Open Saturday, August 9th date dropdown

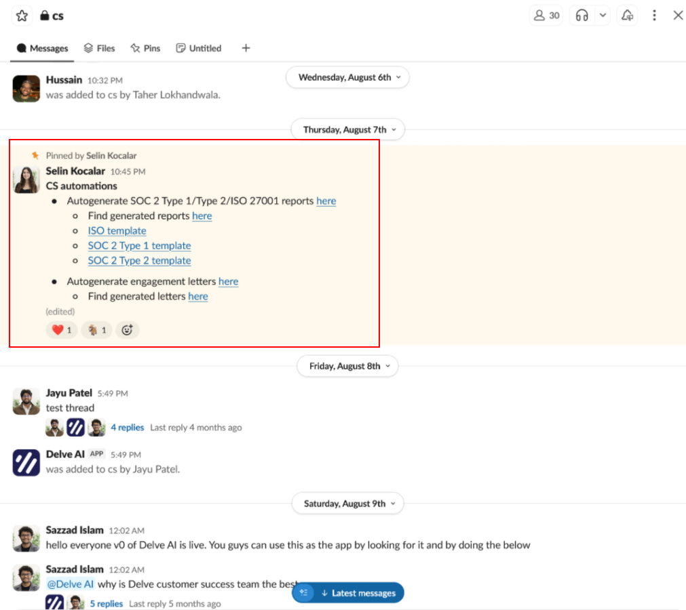(347, 504)
